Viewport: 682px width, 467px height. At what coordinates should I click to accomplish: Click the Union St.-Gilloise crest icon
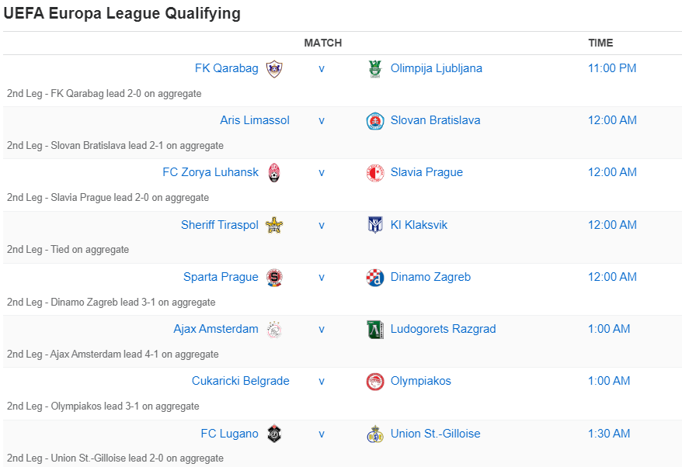[375, 434]
